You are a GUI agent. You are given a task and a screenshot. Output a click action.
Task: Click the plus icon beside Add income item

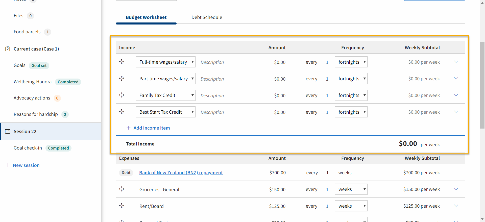click(129, 128)
